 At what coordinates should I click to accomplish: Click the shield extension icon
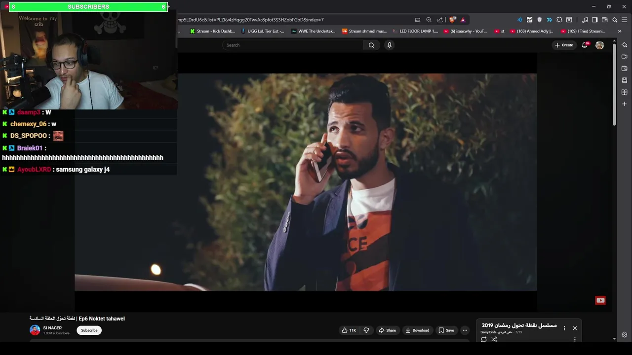pos(539,20)
